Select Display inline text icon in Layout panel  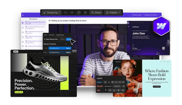119,82
